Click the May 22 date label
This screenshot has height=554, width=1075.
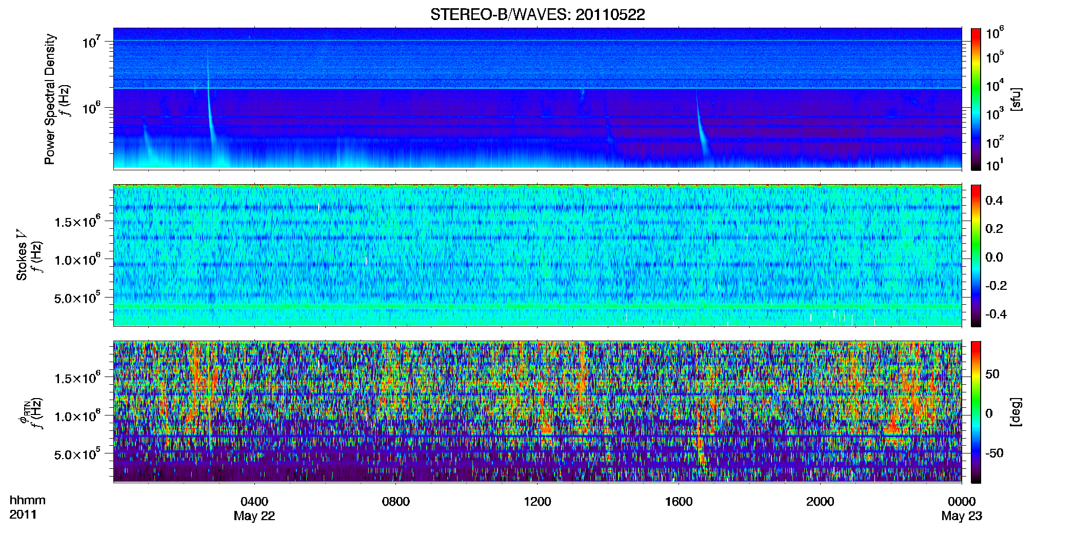[254, 516]
